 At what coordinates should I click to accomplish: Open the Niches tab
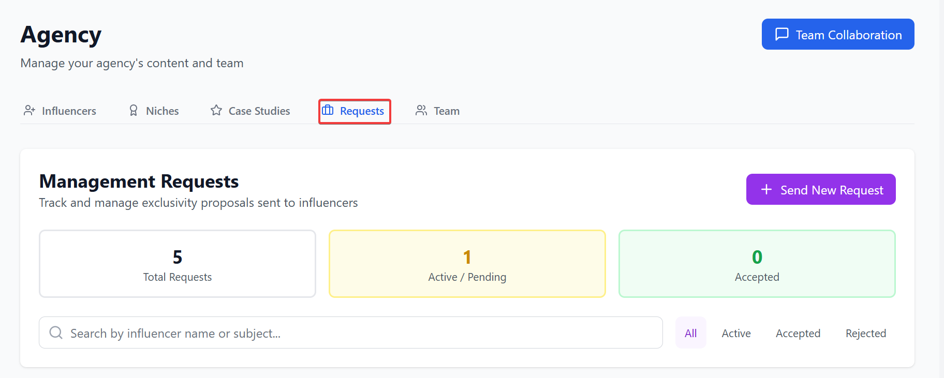[154, 111]
